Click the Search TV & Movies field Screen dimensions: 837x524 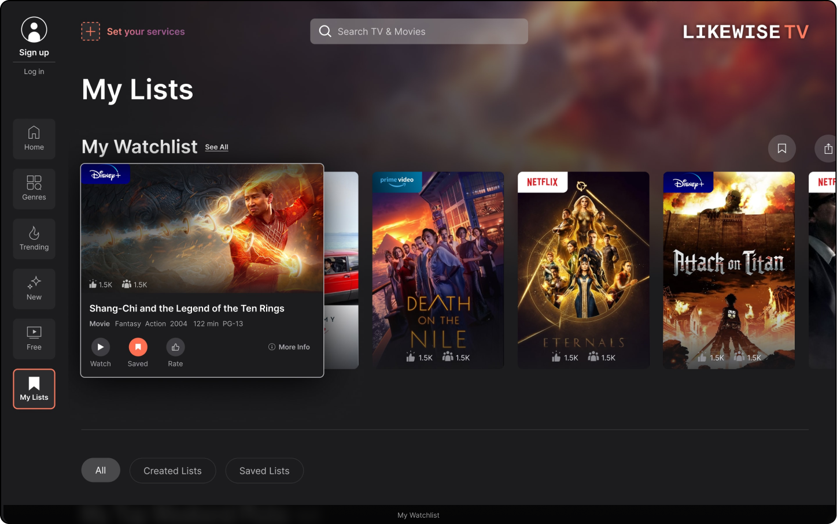(419, 31)
